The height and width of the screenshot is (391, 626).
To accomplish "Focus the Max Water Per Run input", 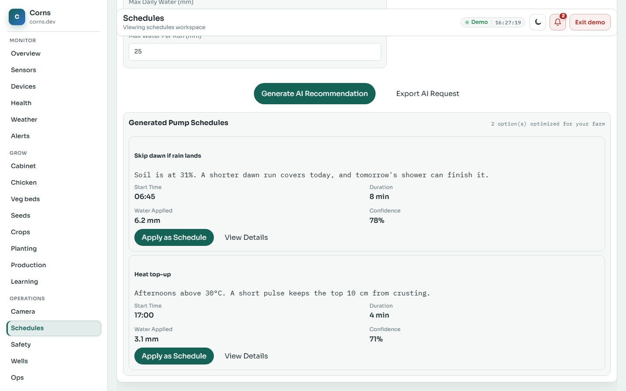I will 255,52.
